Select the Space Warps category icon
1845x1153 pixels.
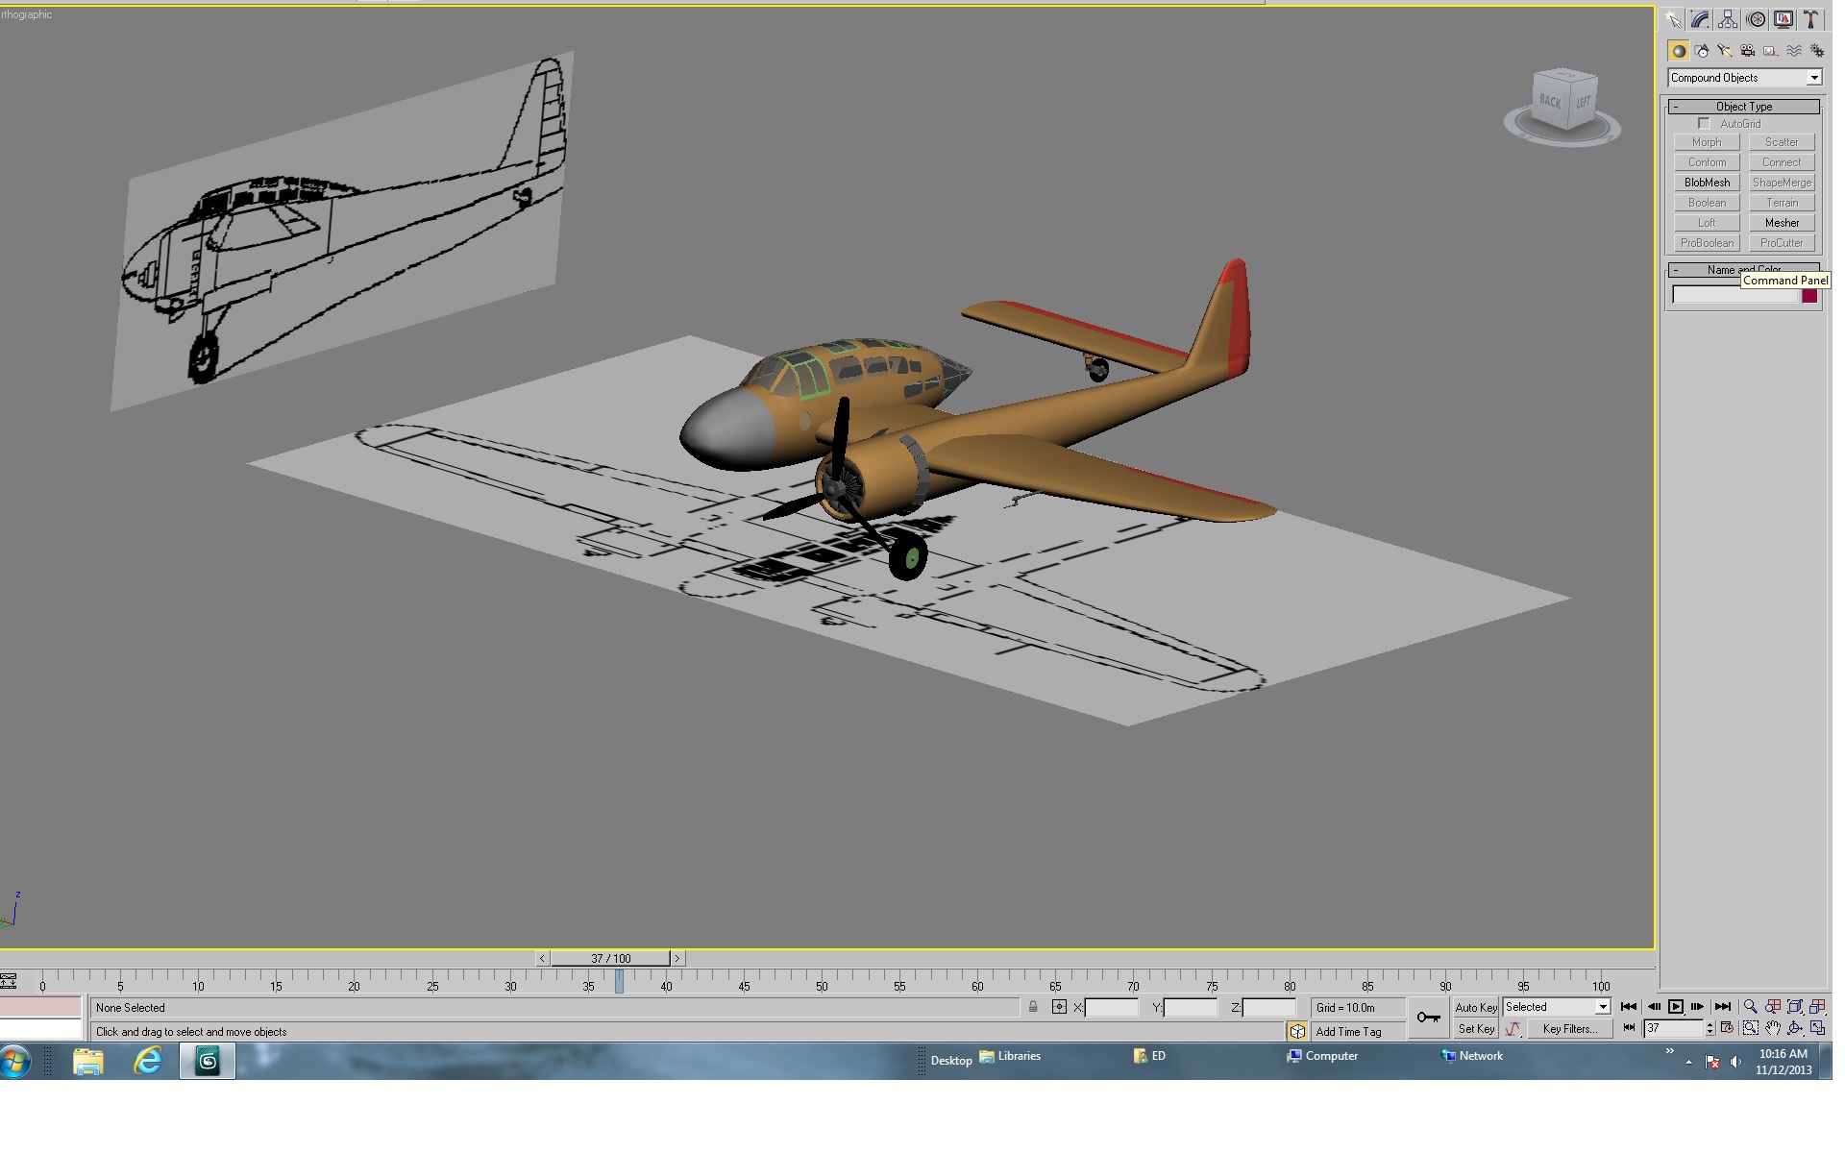point(1794,51)
